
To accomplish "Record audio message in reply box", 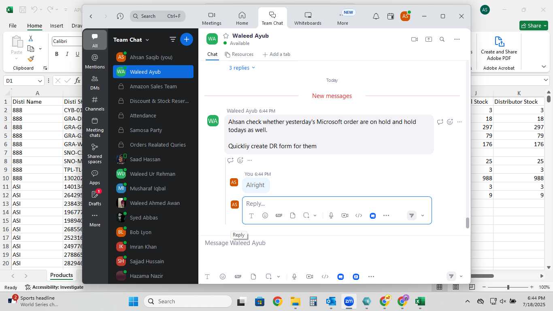I will coord(331,215).
